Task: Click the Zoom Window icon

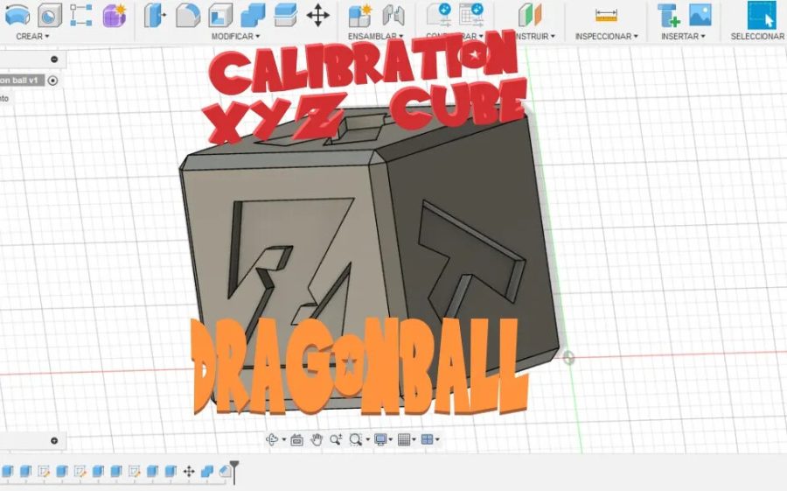Action: coord(355,439)
